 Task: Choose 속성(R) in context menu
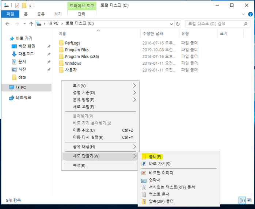100,166
